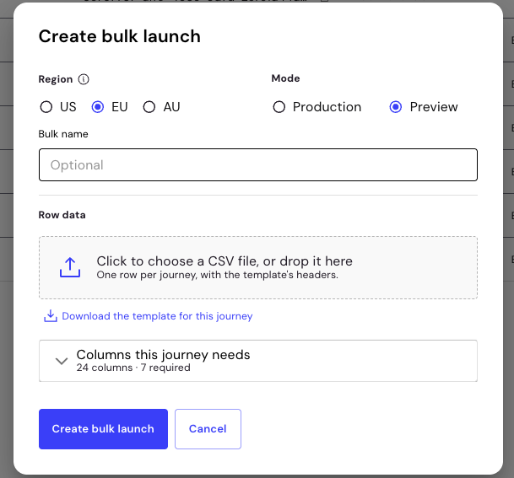The height and width of the screenshot is (478, 514).
Task: Expand Columns this journey needs
Action: coord(258,361)
